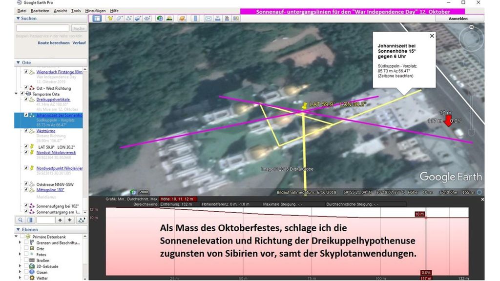Print the current view
The width and height of the screenshot is (500, 281).
[x=217, y=19]
